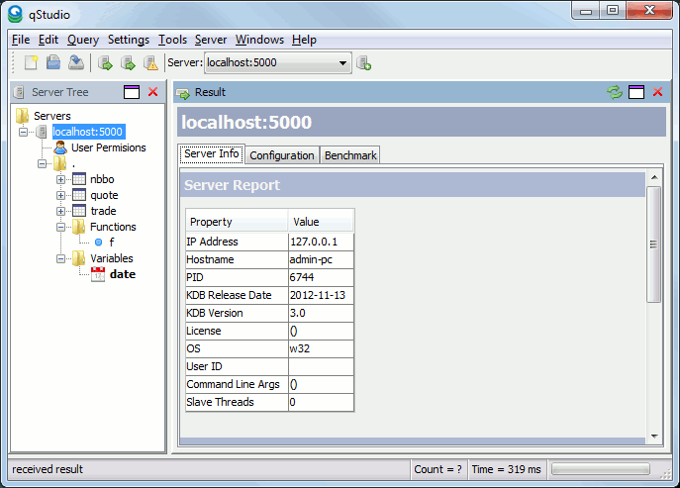Click the nbbo table icon
Screen dimensions: 680x488
click(x=79, y=179)
